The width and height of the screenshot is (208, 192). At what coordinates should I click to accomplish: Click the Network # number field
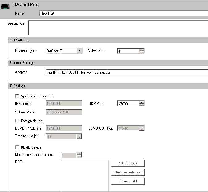click(128, 51)
